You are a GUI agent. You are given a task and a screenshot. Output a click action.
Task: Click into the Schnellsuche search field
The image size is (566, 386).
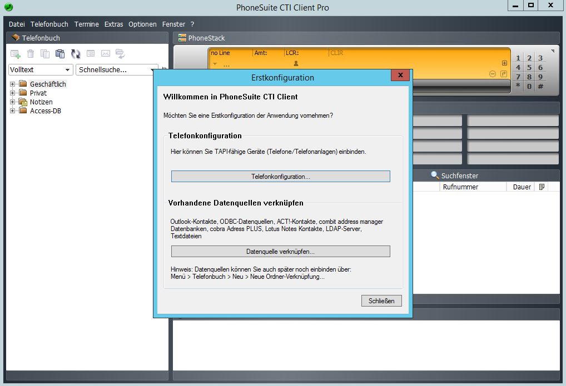pyautogui.click(x=113, y=70)
